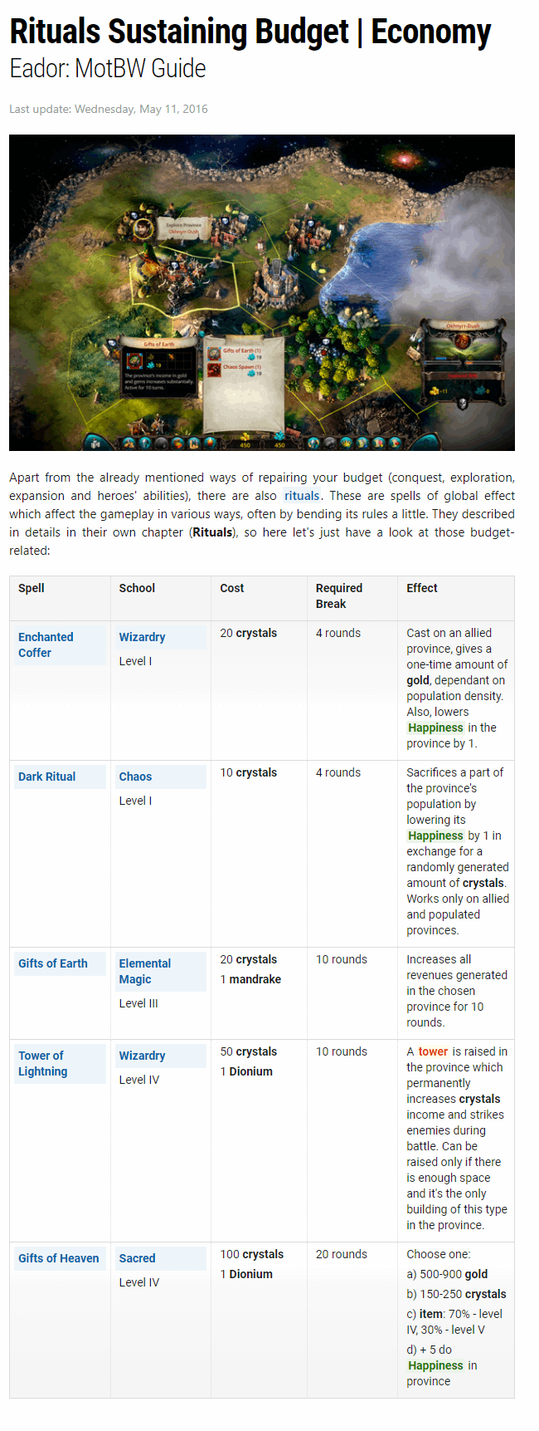
Task: Follow the "rituals" link in intro paragraph
Action: click(x=302, y=496)
